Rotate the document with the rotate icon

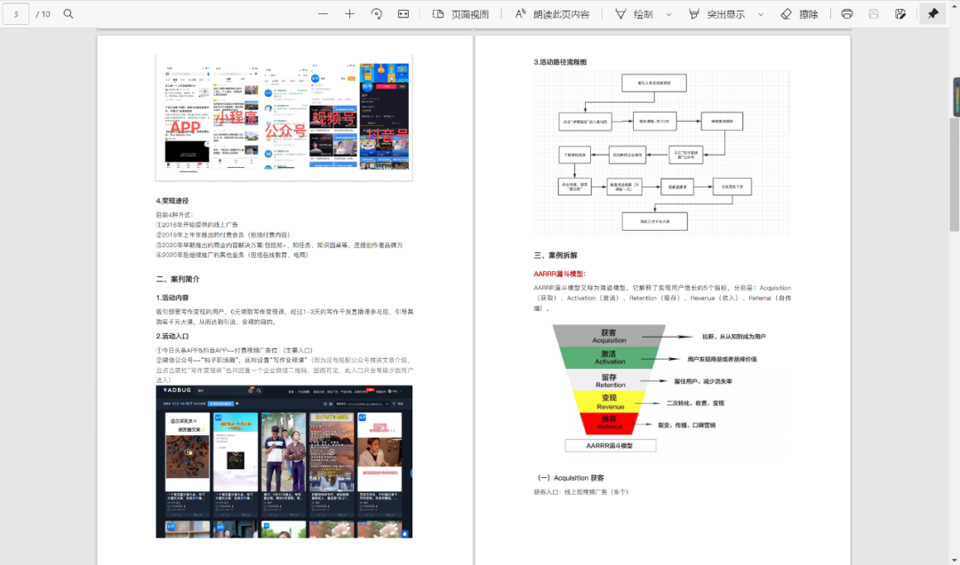click(377, 13)
